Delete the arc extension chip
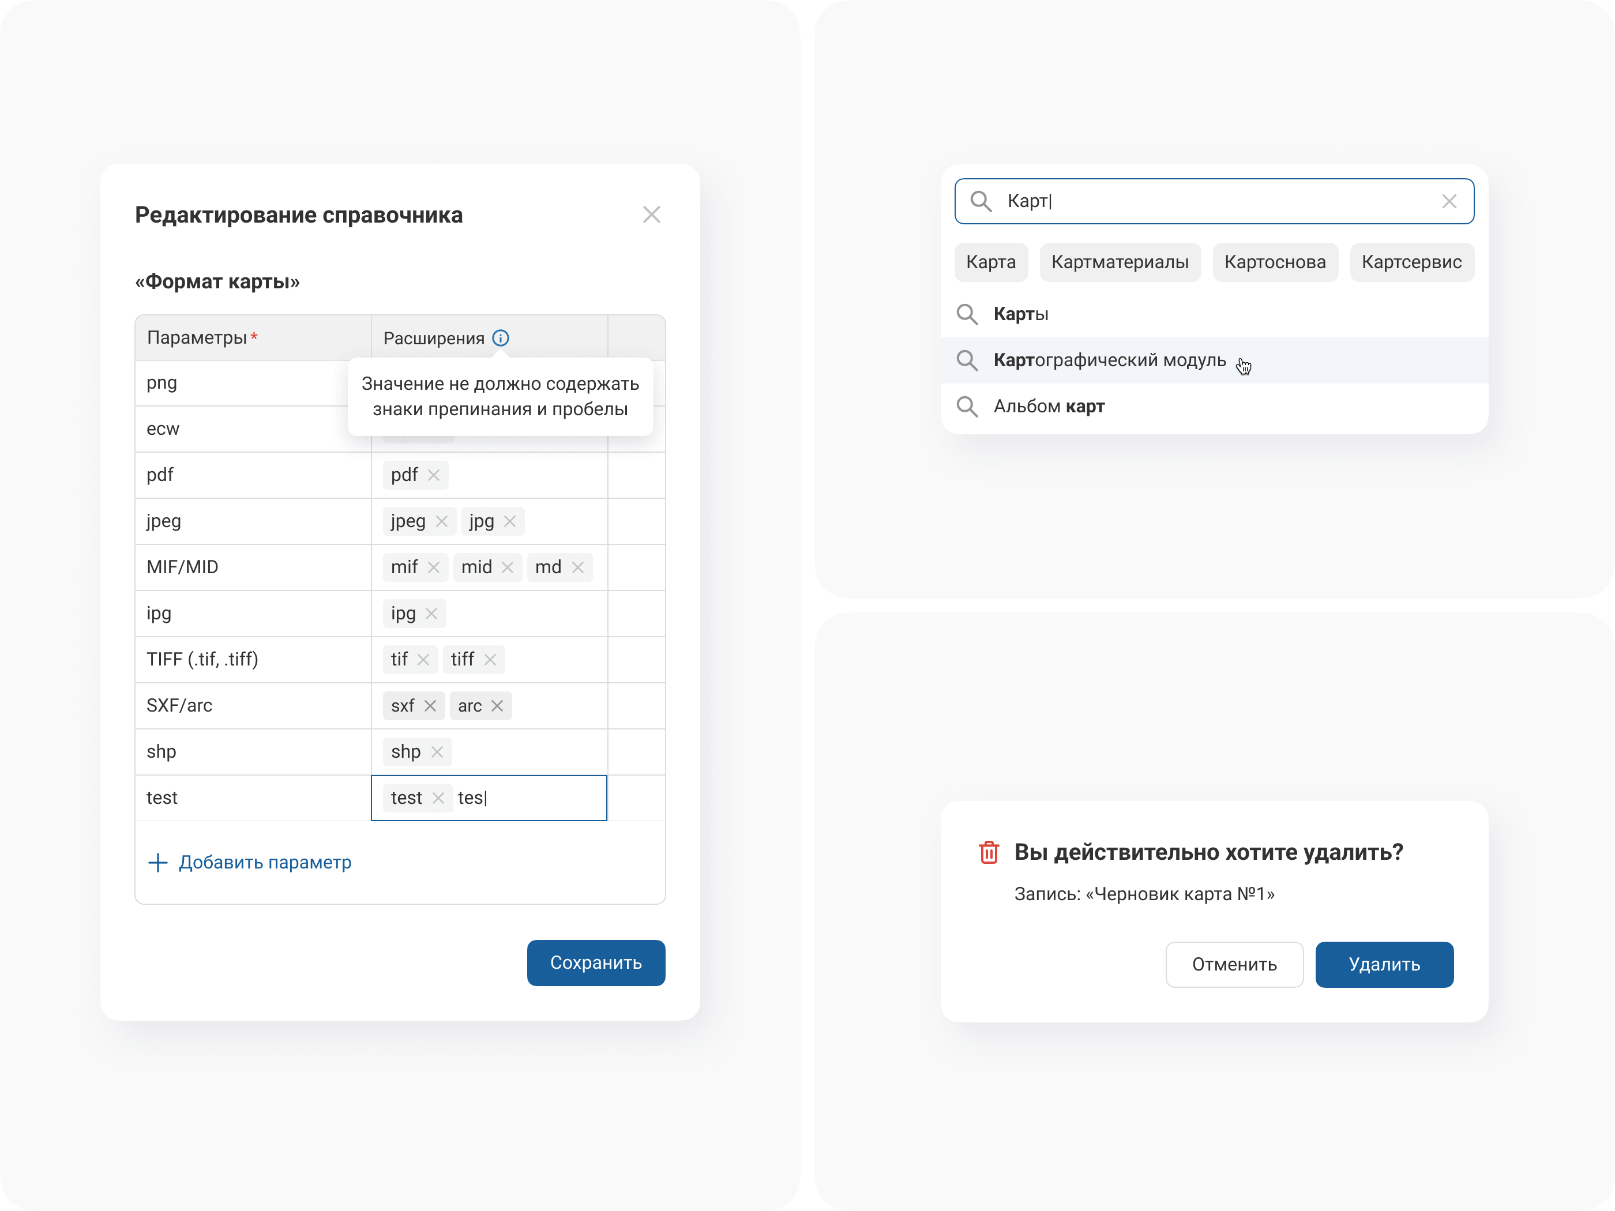1615x1211 pixels. point(497,706)
